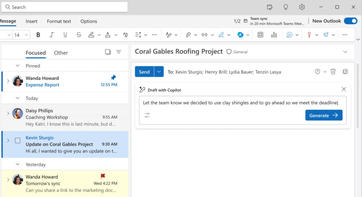
Task: Expand the Daisy Phillips conversation thread
Action: pyautogui.click(x=8, y=114)
